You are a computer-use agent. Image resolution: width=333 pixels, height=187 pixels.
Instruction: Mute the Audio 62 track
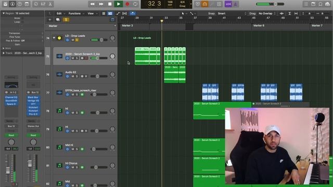[73, 76]
